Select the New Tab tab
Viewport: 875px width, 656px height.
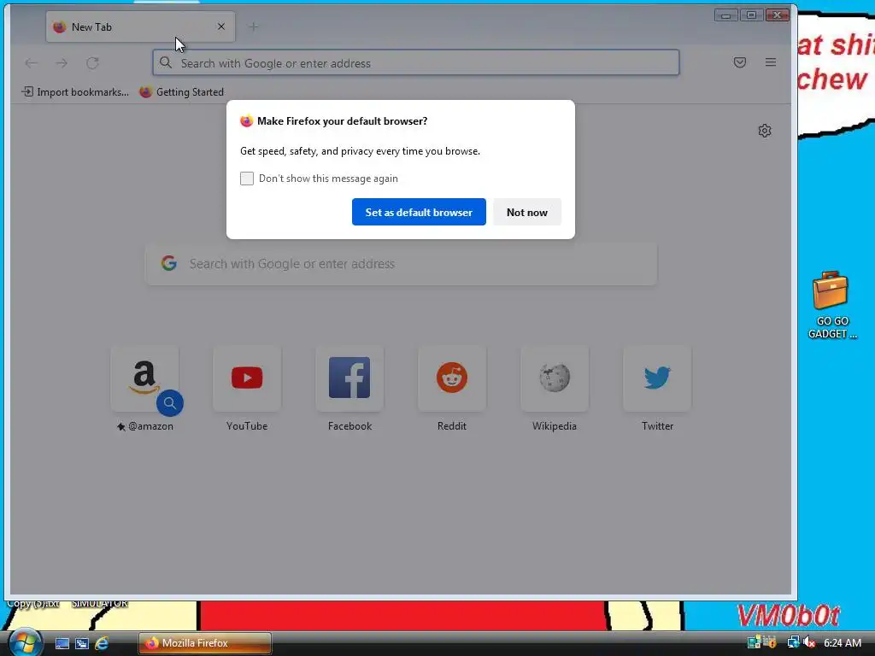140,26
